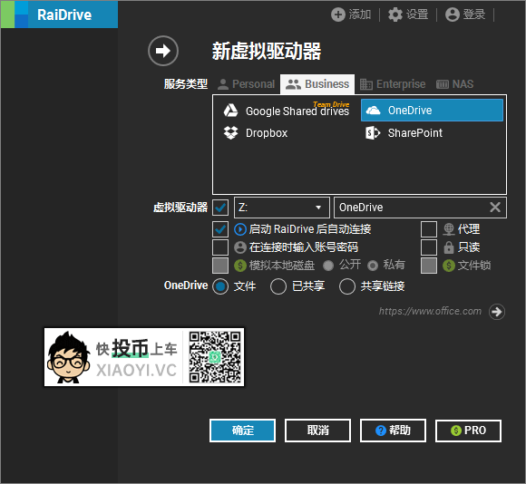Cancel with the 取消 button

click(317, 431)
